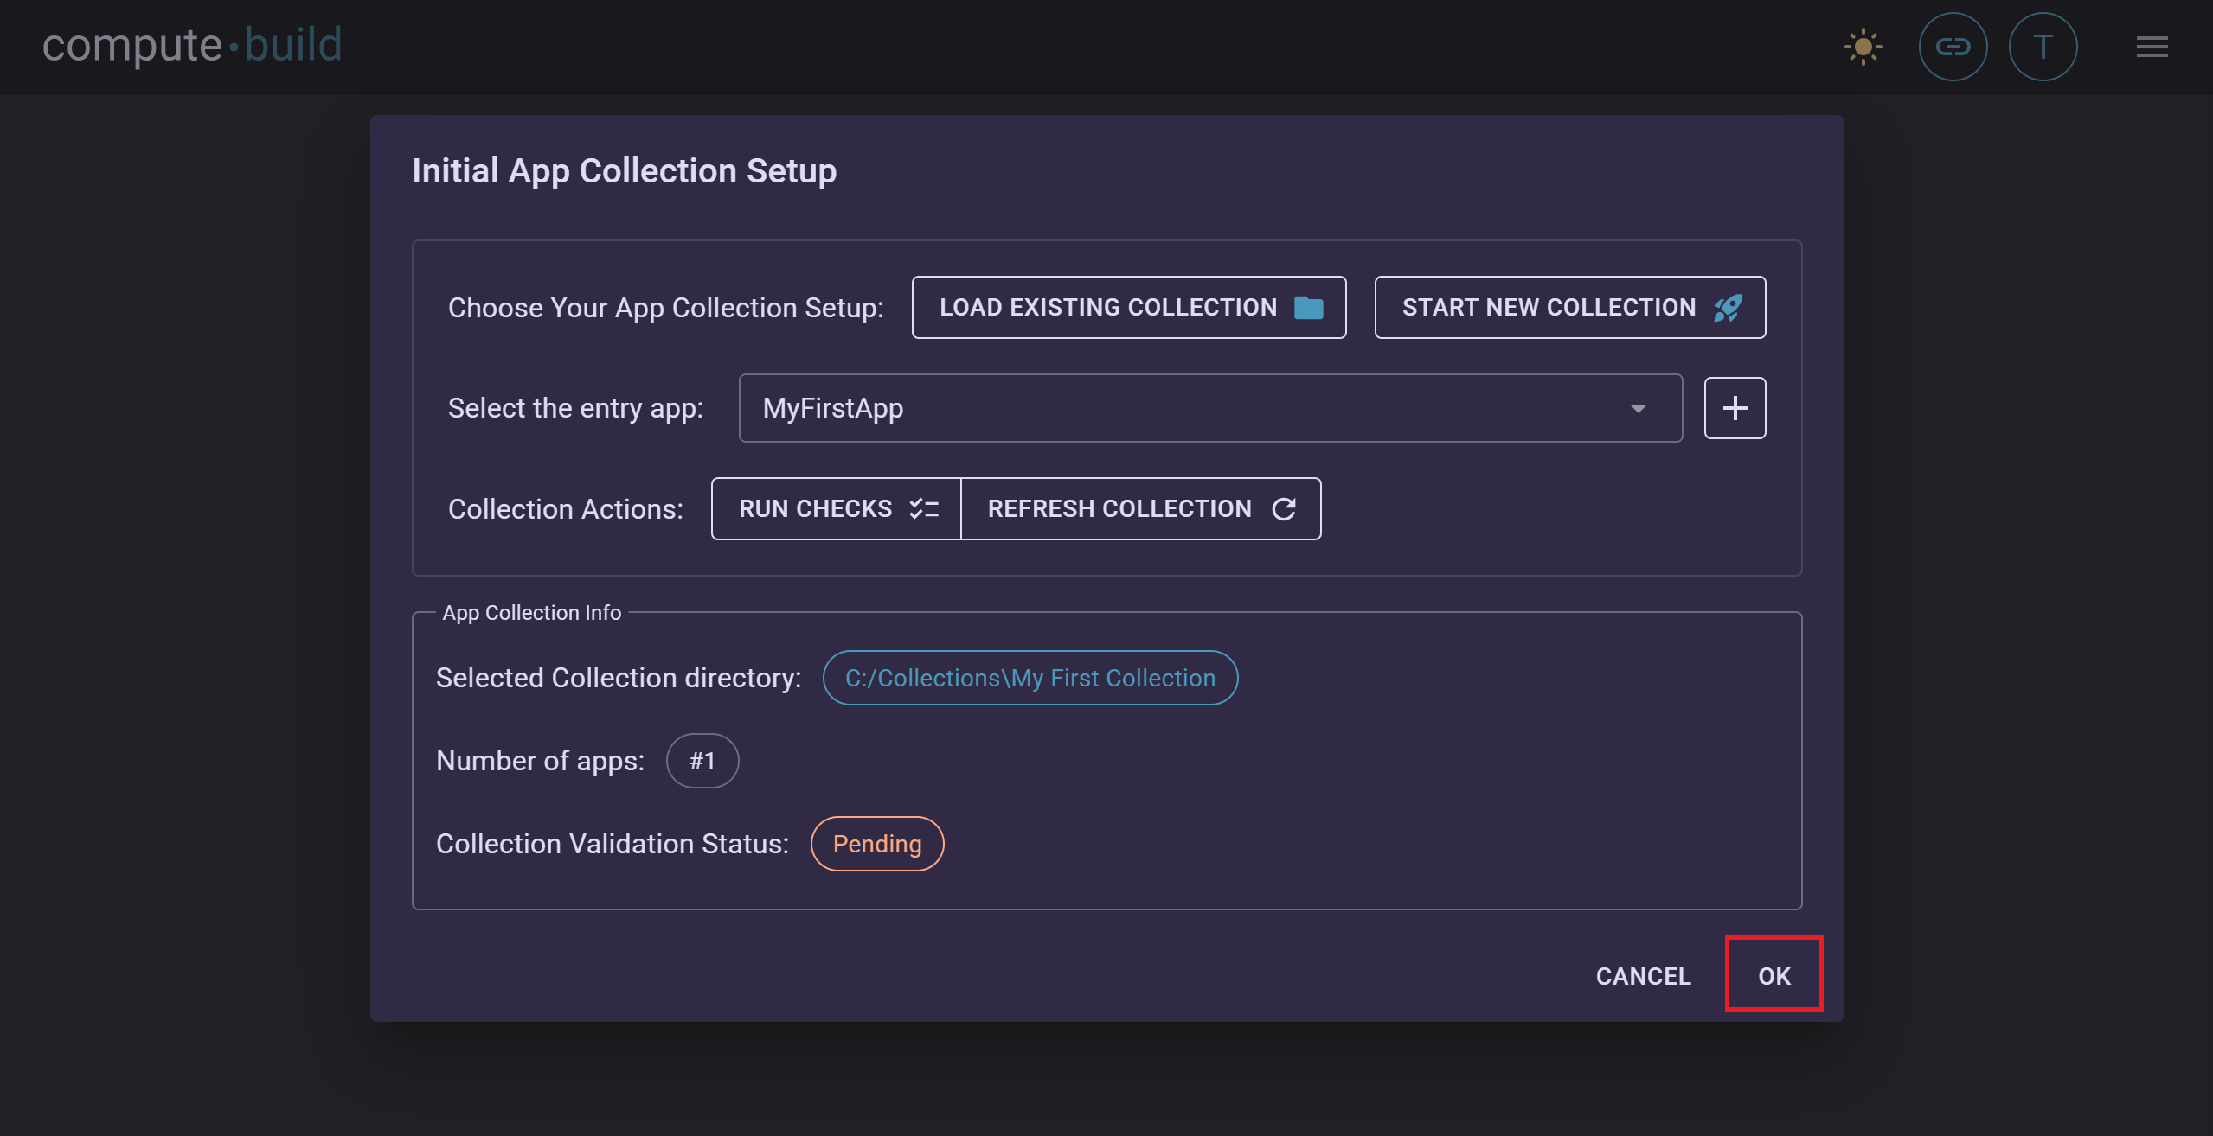Cancel the Initial App Collection Setup
2213x1136 pixels.
[x=1643, y=975]
